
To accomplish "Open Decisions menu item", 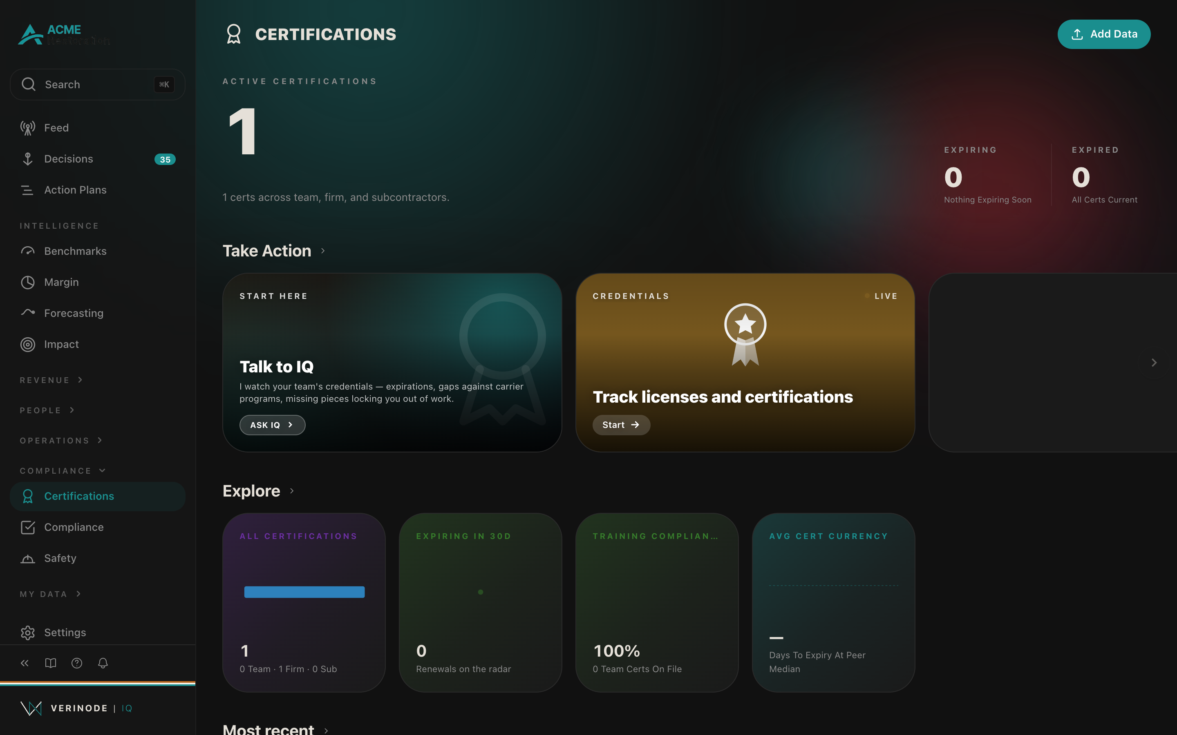I will [x=97, y=159].
